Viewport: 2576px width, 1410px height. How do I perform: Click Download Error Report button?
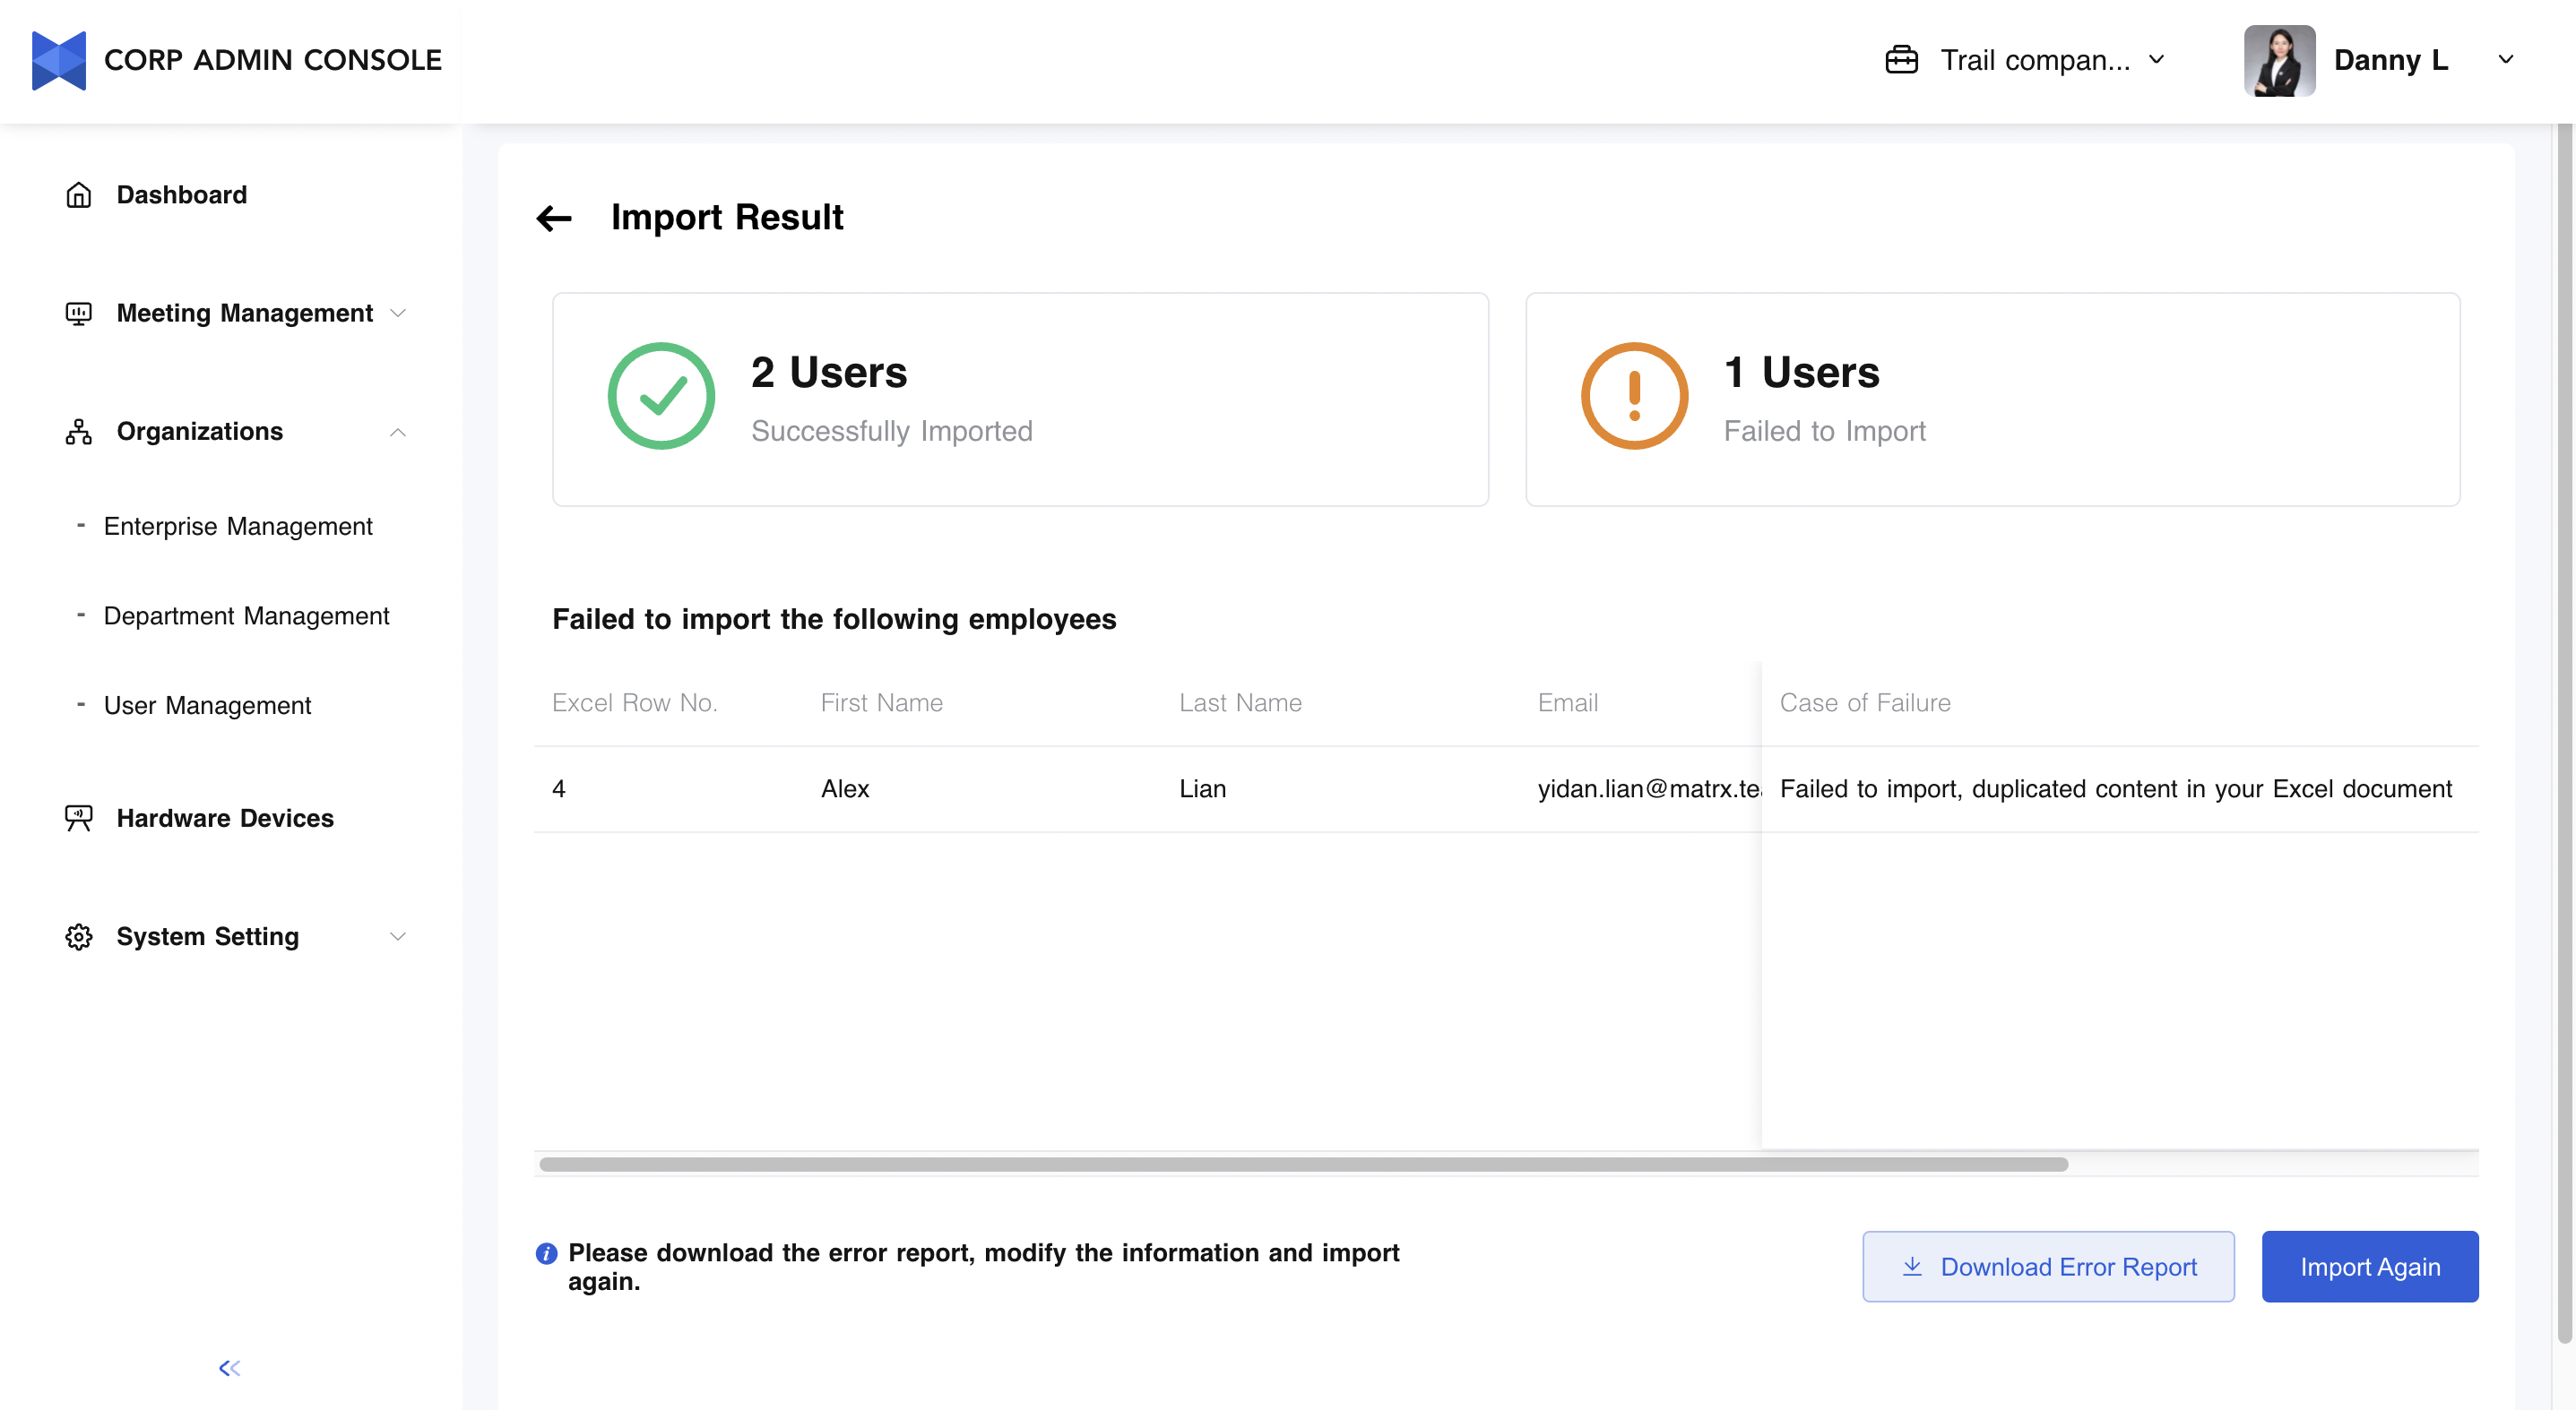[x=2047, y=1266]
